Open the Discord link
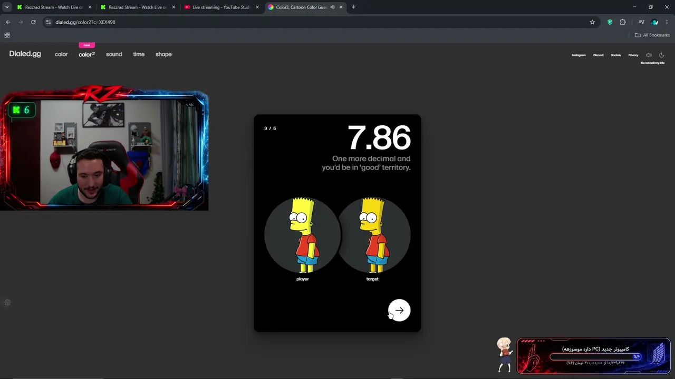Viewport: 675px width, 379px height. tap(598, 55)
